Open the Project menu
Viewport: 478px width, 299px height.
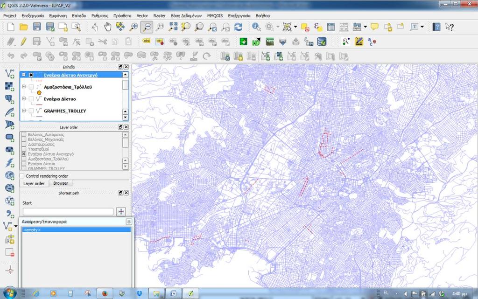click(10, 15)
